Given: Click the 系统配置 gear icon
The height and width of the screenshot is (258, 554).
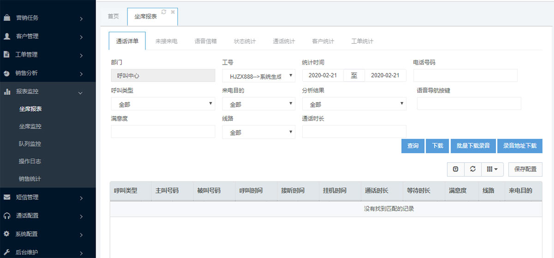Looking at the screenshot, I should [6, 234].
